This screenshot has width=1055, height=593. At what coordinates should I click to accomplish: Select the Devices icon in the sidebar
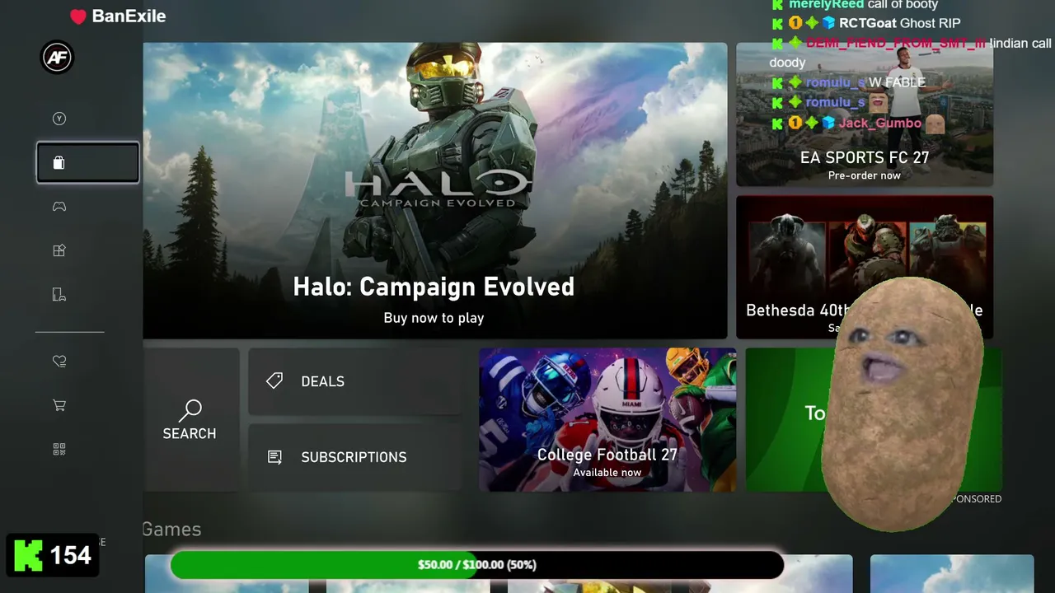click(59, 294)
